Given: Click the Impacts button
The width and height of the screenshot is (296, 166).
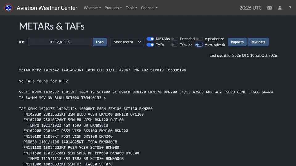Looking at the screenshot, I should pyautogui.click(x=237, y=42).
